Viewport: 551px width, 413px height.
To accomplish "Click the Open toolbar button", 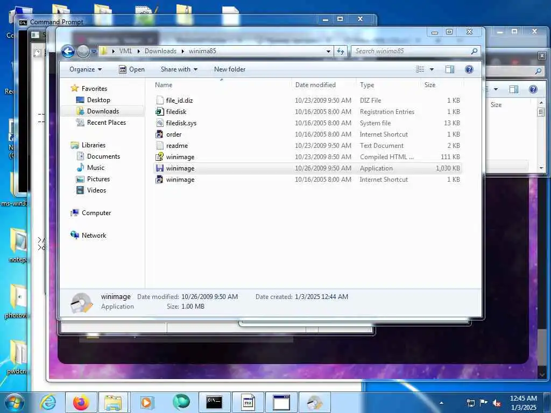I will click(x=132, y=69).
